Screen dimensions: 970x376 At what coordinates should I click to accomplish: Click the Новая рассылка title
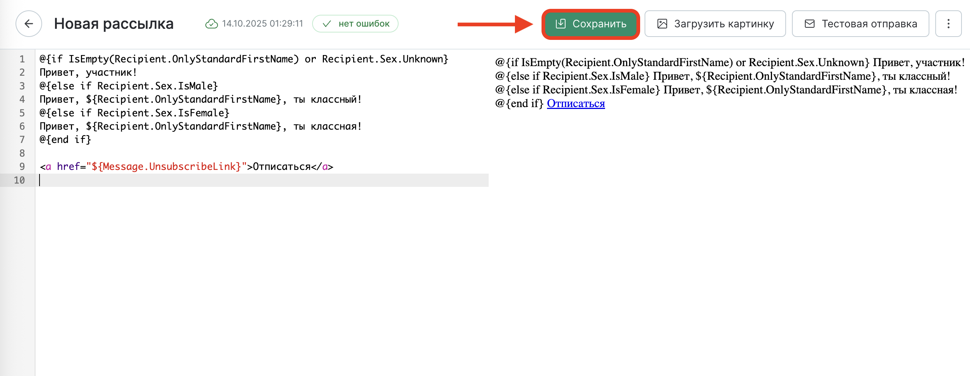114,24
